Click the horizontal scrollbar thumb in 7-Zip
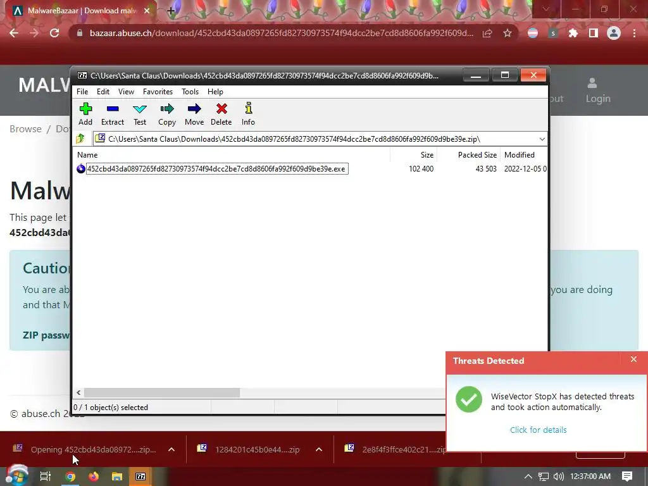The width and height of the screenshot is (648, 486). point(162,392)
